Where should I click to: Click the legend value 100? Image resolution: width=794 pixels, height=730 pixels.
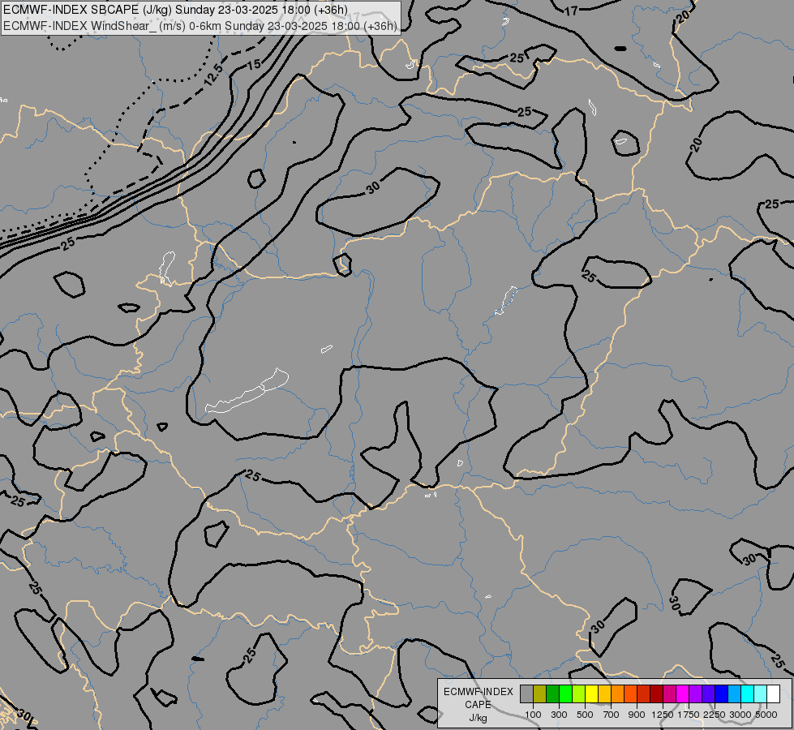click(x=533, y=715)
